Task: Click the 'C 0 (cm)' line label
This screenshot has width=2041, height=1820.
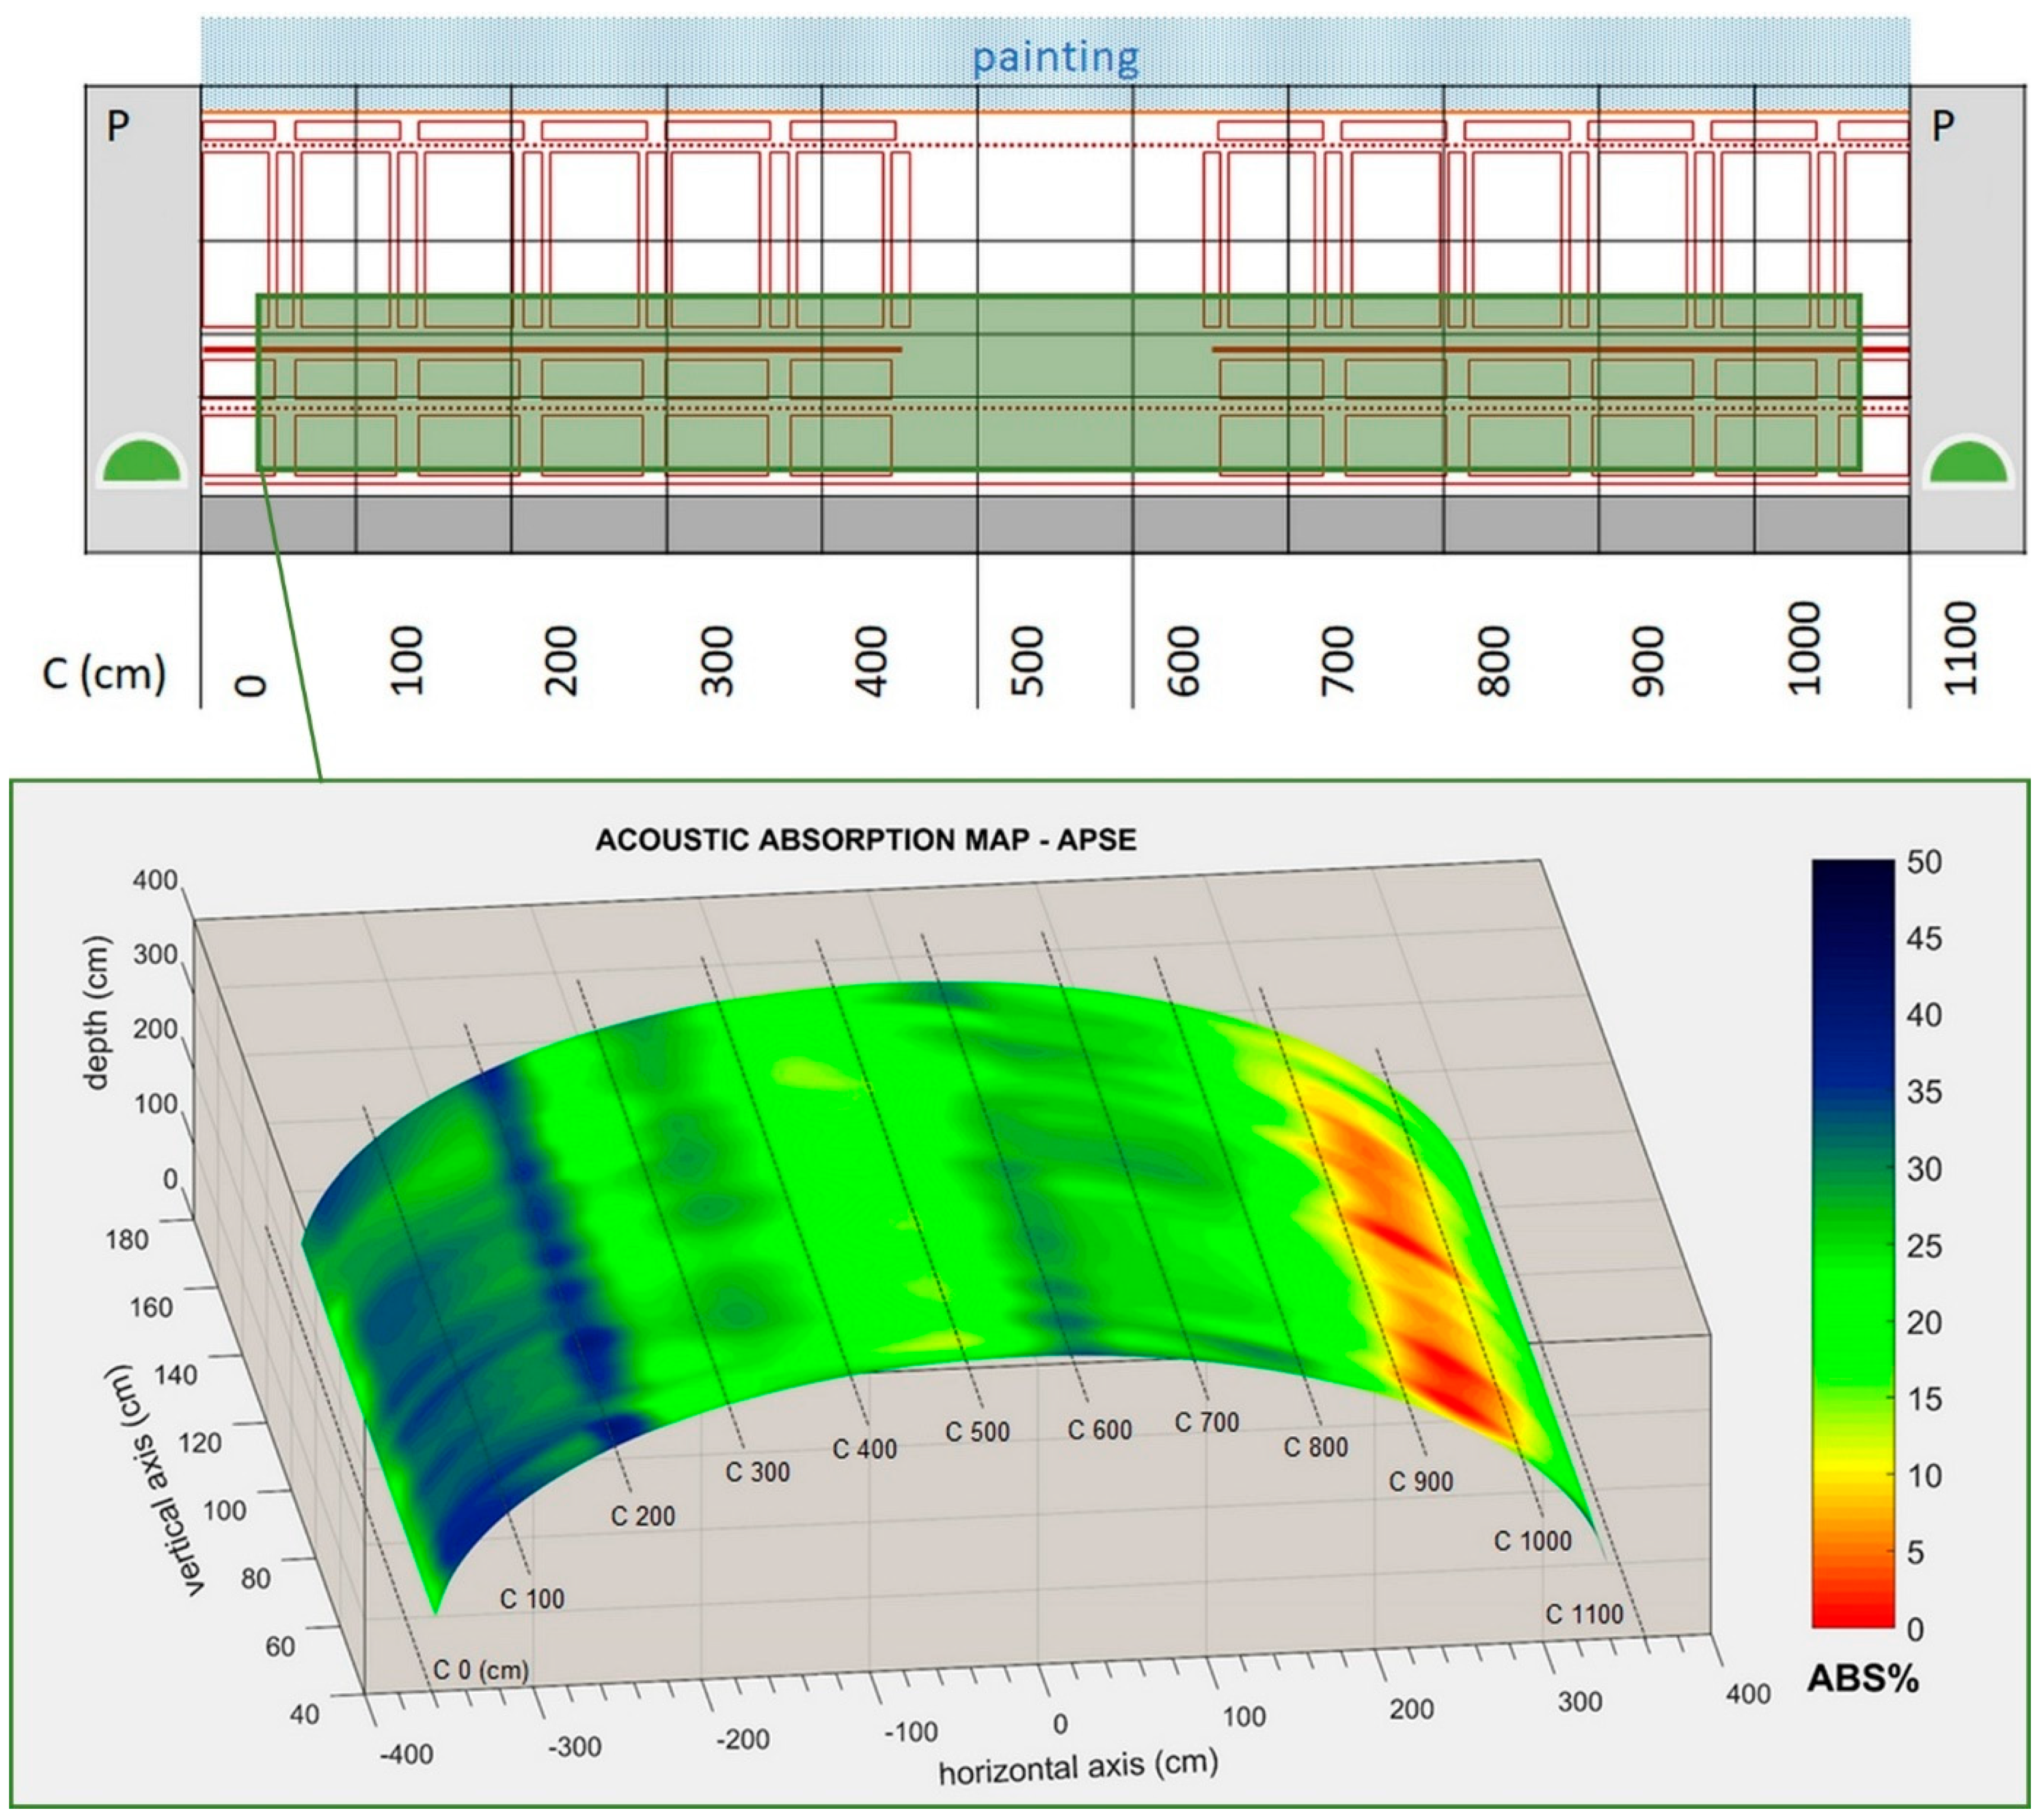Action: coord(481,1670)
